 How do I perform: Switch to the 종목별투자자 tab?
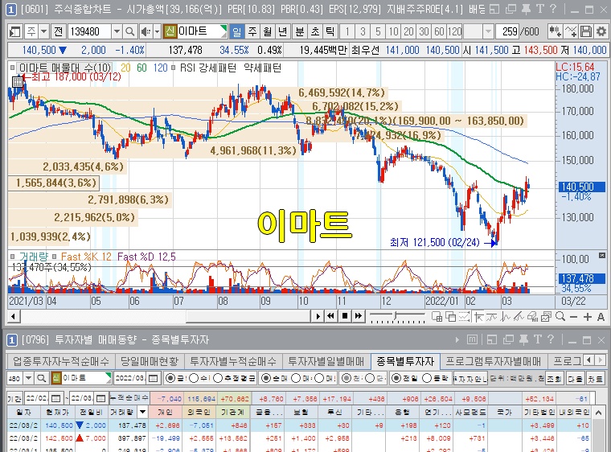pos(405,361)
